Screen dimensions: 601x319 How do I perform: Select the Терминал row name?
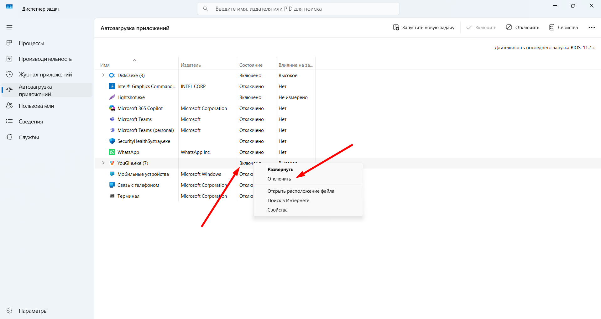click(128, 196)
